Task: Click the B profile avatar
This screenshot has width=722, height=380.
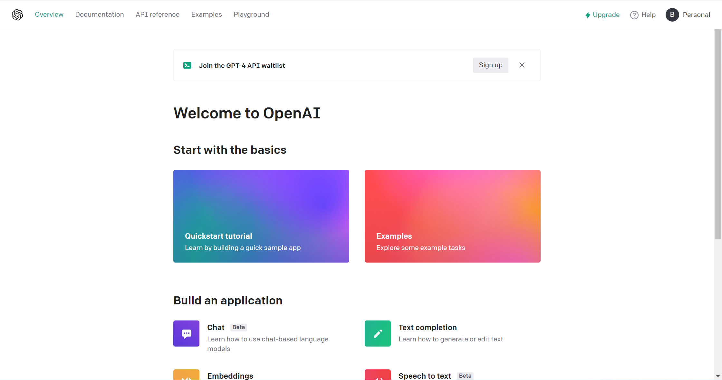Action: (x=672, y=15)
